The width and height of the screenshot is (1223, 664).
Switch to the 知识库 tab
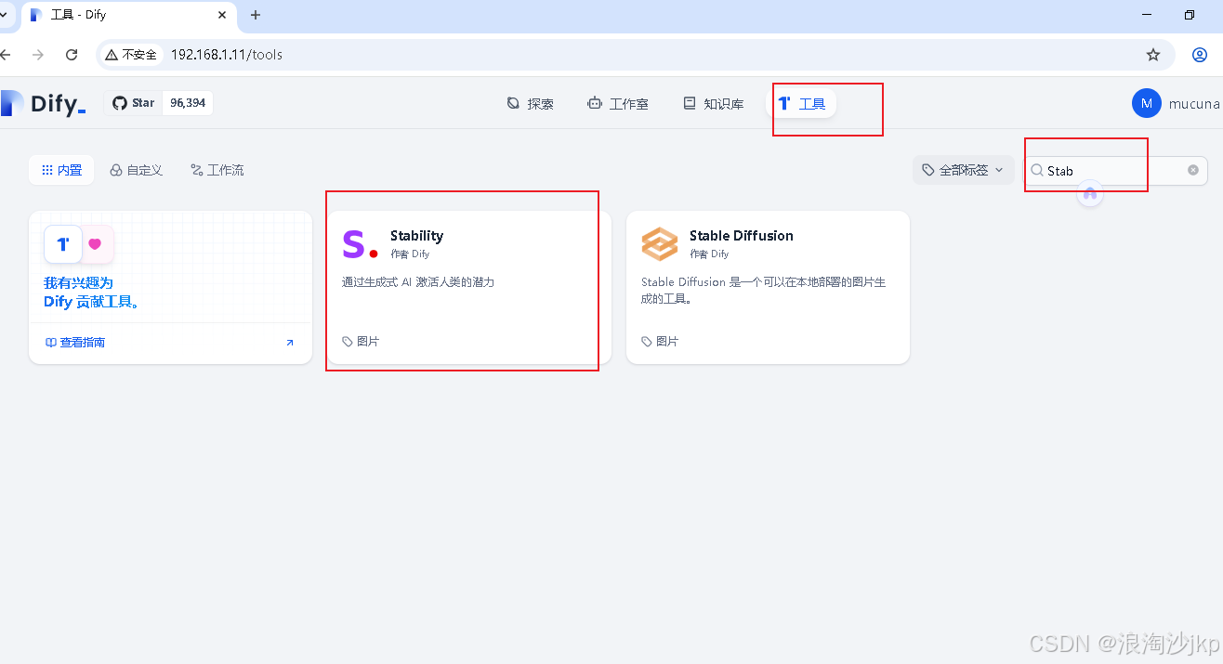714,103
